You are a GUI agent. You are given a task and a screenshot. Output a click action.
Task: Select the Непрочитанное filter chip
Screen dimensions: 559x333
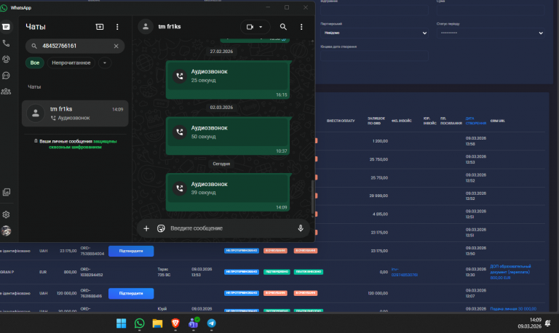point(71,63)
